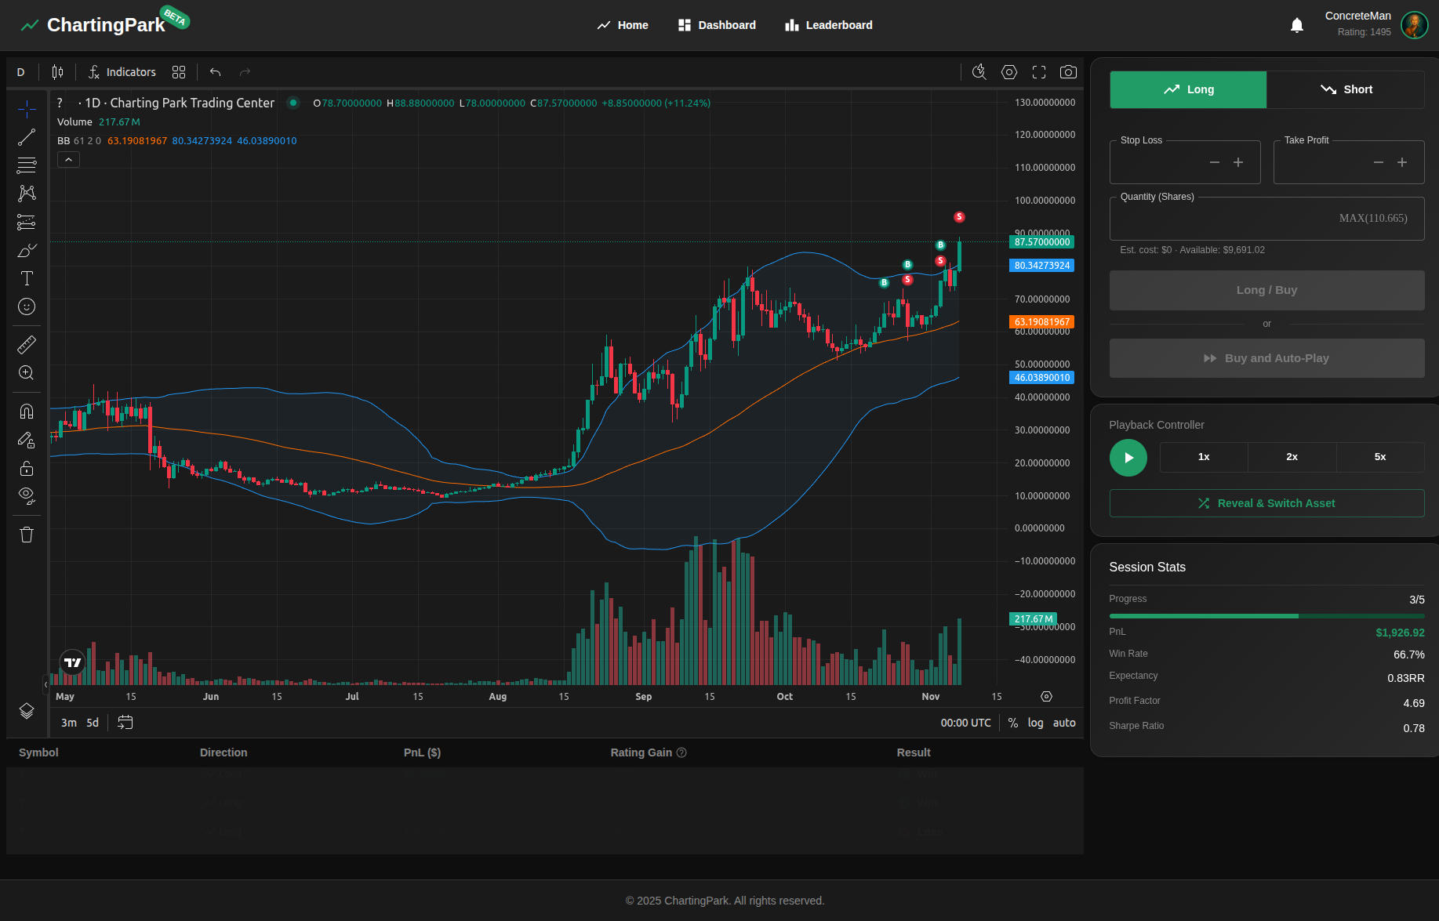
Task: Toggle the log scale option
Action: (x=1035, y=723)
